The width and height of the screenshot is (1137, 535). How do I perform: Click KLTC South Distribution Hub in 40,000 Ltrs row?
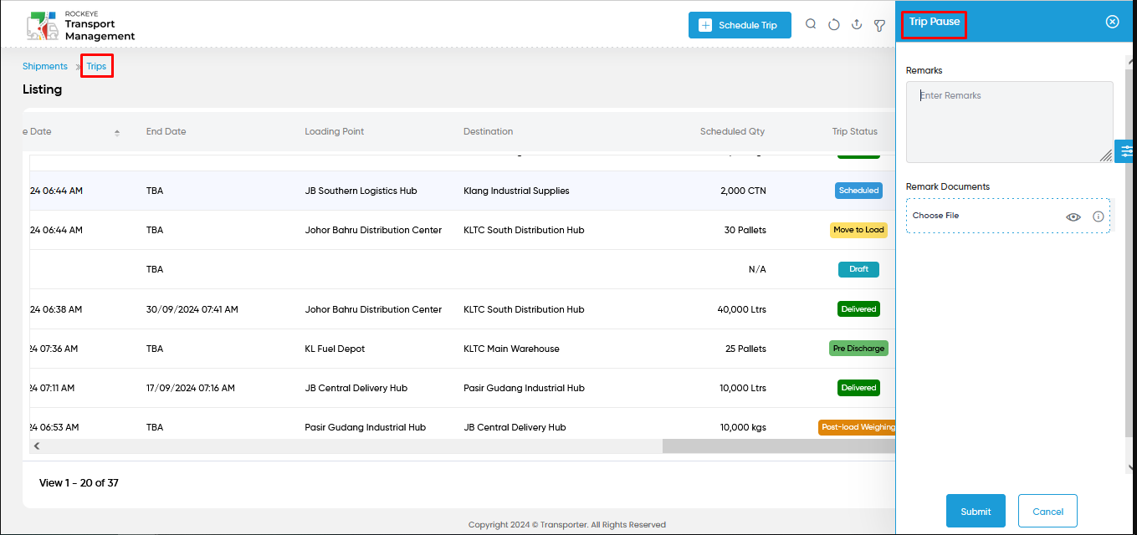click(524, 309)
